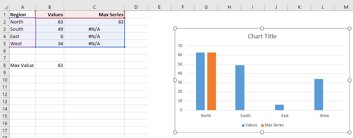The width and height of the screenshot is (353, 138).
Task: Click the North cell in column A
Action: pos(23,22)
